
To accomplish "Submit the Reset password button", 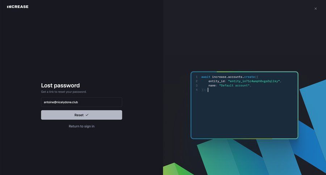I will coord(81,115).
